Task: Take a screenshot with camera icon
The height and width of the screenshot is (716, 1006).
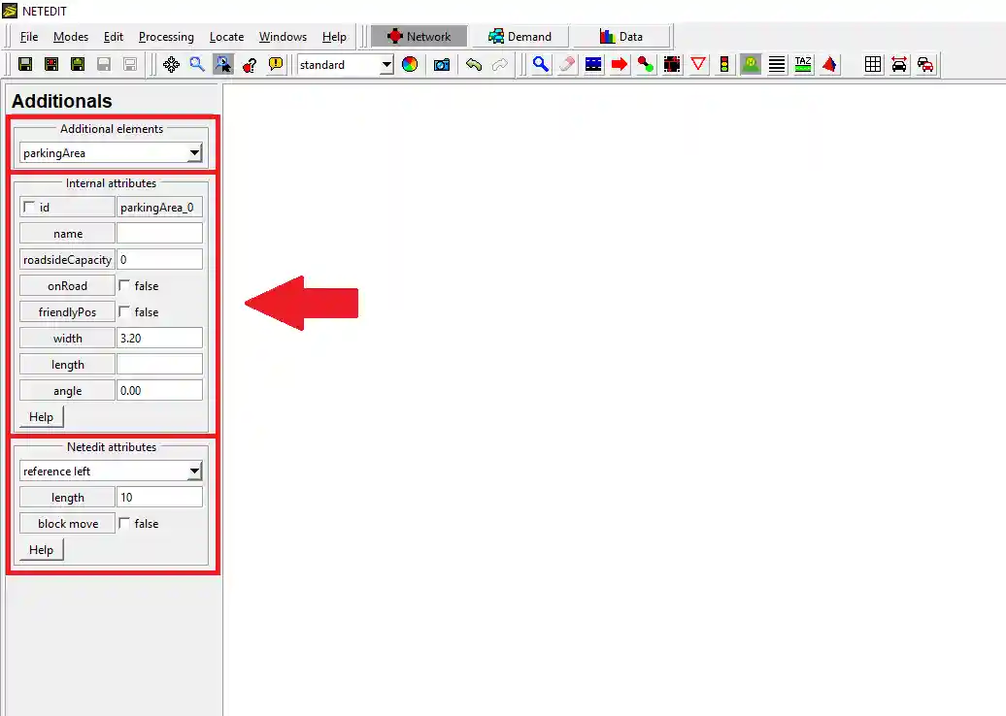Action: [442, 65]
